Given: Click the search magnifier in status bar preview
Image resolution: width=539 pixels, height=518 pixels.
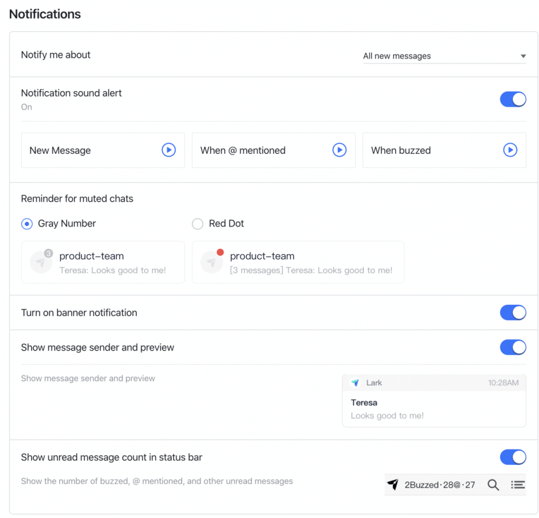Looking at the screenshot, I should point(493,485).
